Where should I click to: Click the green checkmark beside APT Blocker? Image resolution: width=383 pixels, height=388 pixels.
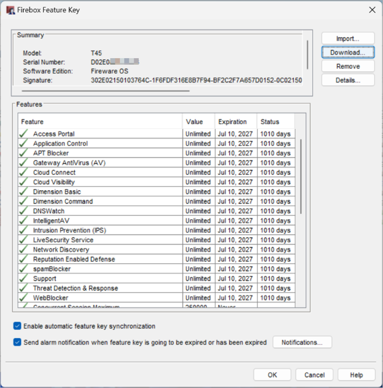[x=24, y=153]
